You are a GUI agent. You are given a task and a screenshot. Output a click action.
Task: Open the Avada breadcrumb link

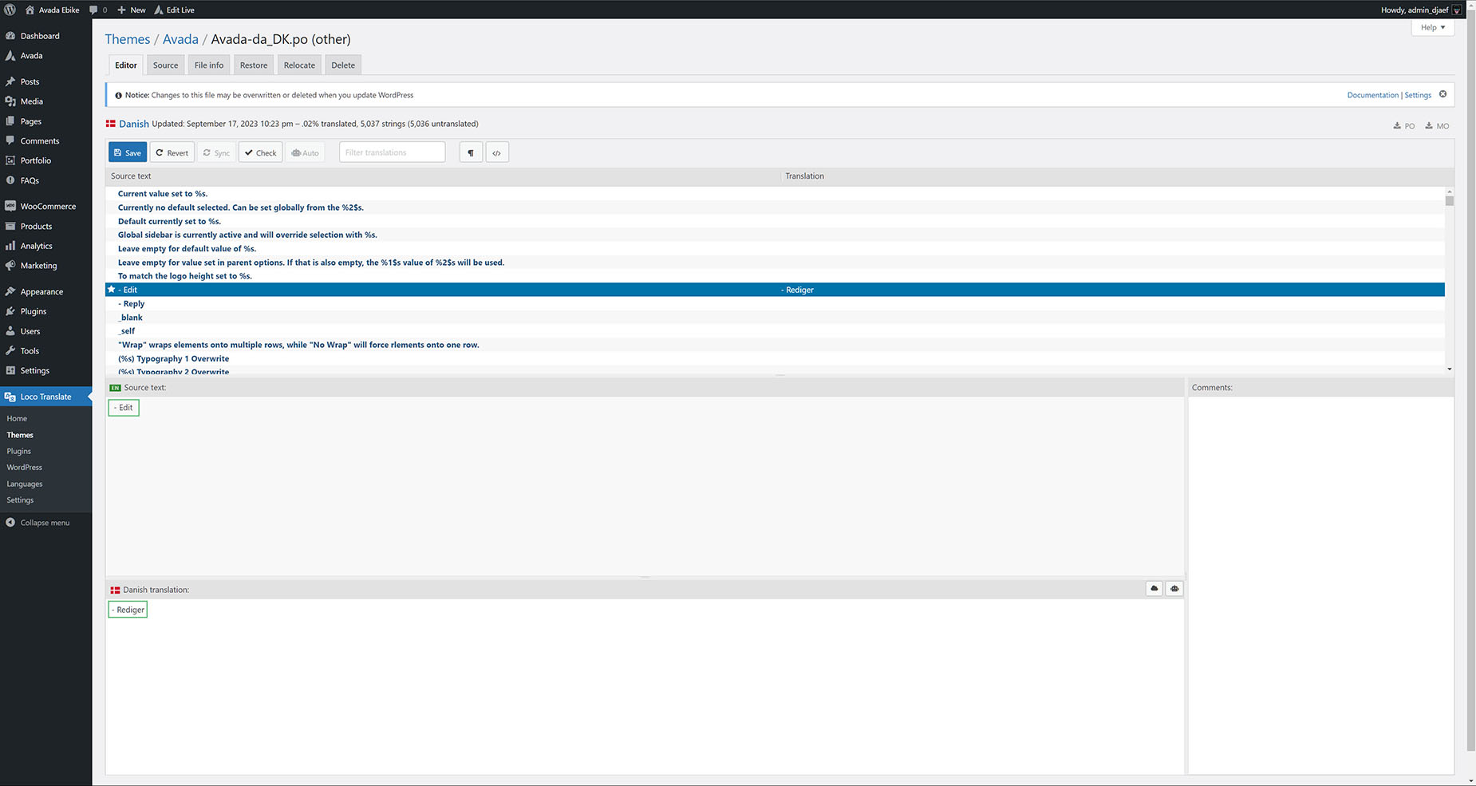[x=180, y=39]
